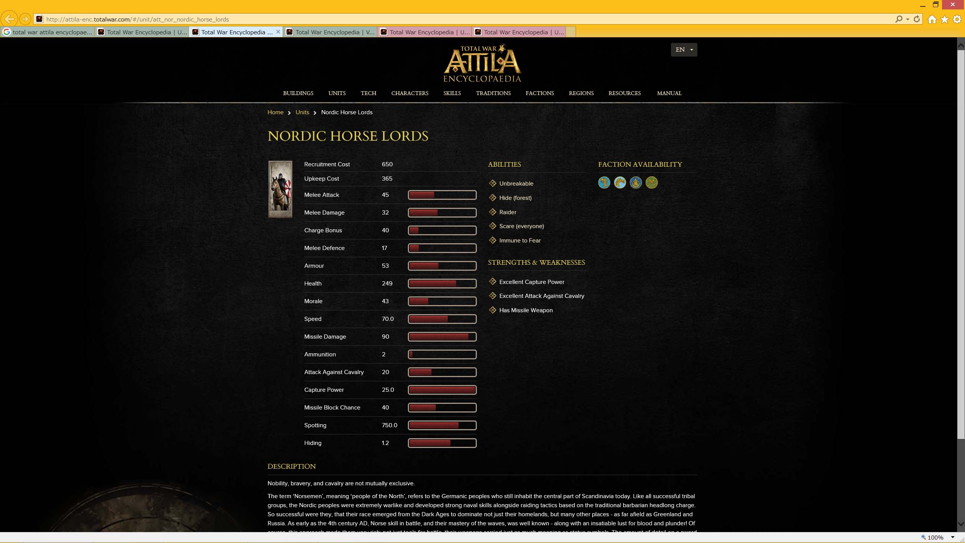Screen dimensions: 965x543
Task: Click the diamond icon beside Unbreakable
Action: [492, 183]
